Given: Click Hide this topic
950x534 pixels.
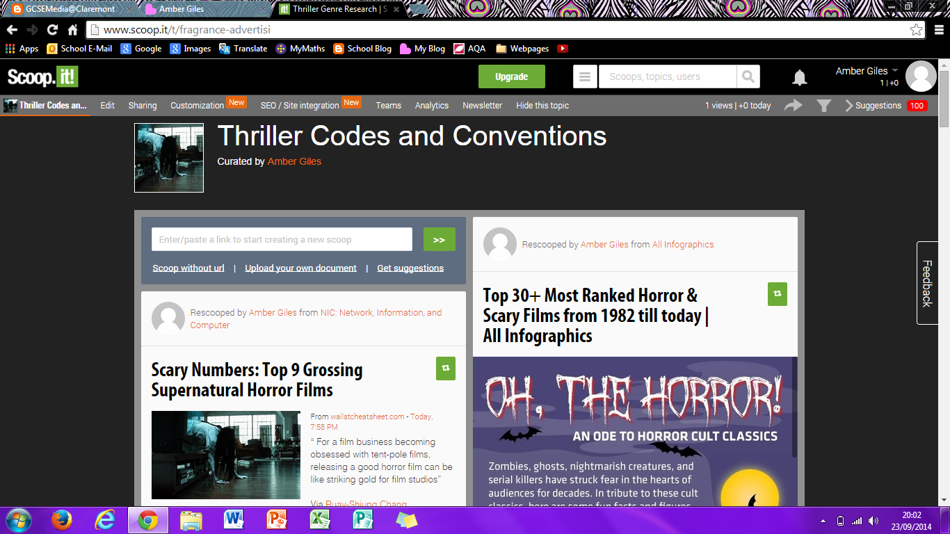Looking at the screenshot, I should point(542,106).
